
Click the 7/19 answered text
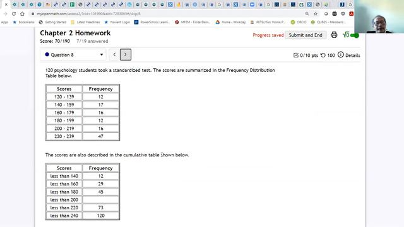coord(92,41)
